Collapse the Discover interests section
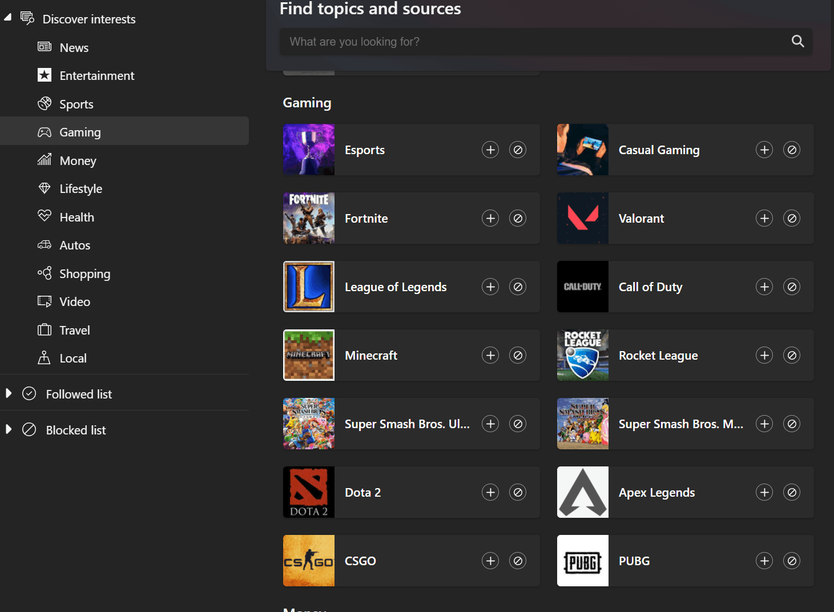 7,18
